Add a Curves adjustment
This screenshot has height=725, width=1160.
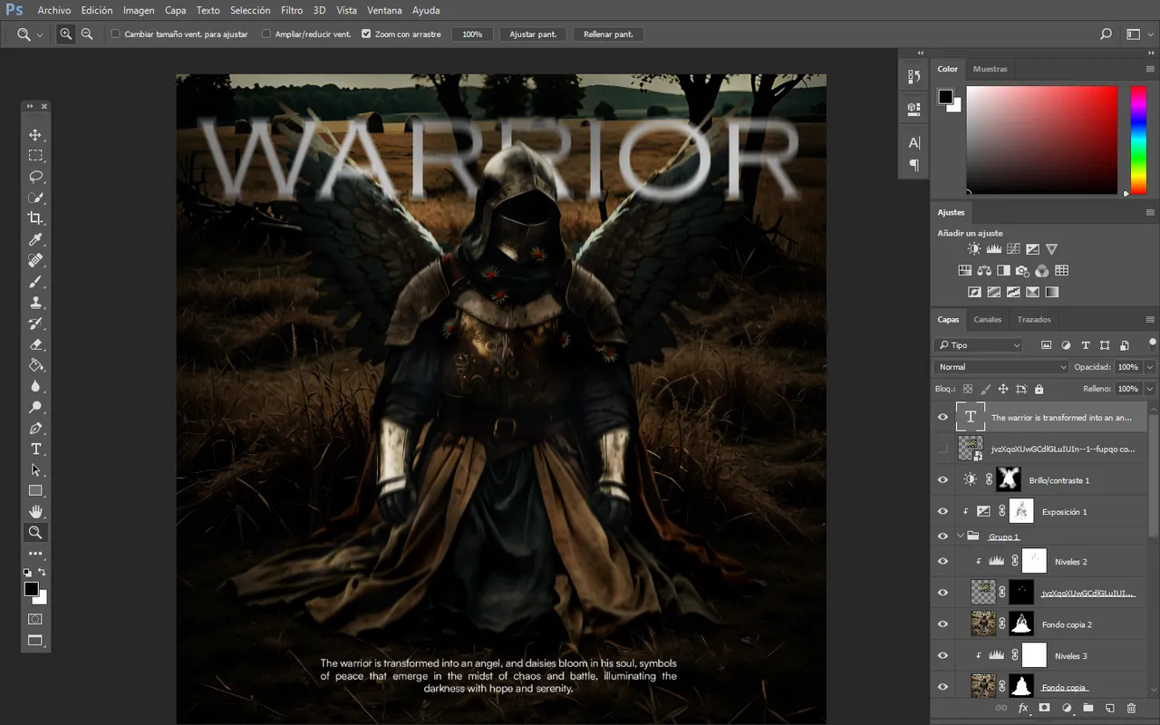pos(1013,248)
